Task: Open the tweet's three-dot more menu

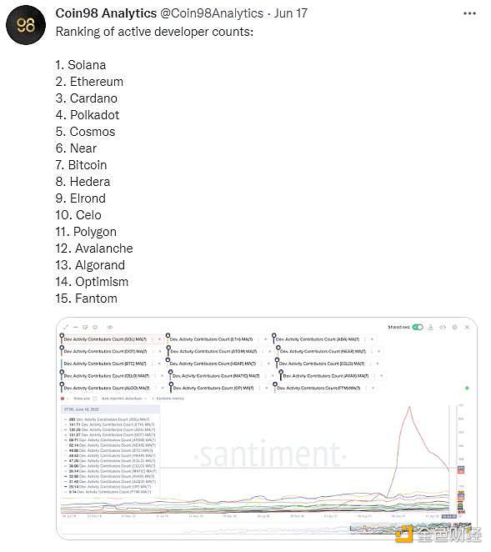Action: pyautogui.click(x=469, y=13)
